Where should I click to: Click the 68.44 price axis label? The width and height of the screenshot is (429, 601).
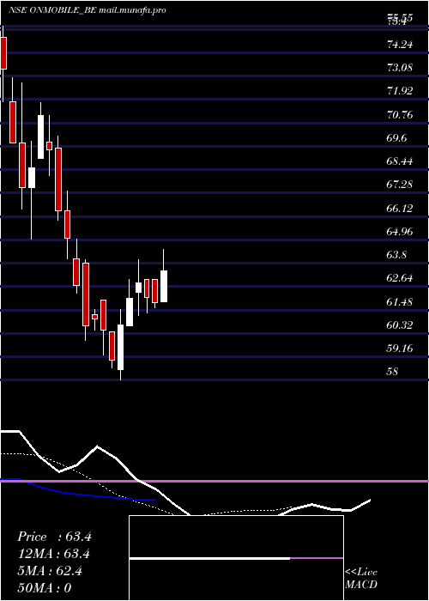coord(400,161)
